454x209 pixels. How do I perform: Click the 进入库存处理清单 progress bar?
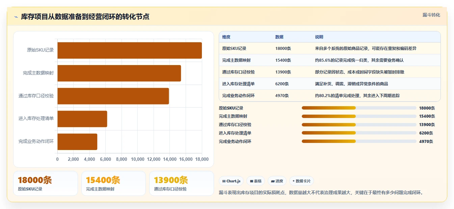[x=359, y=133]
